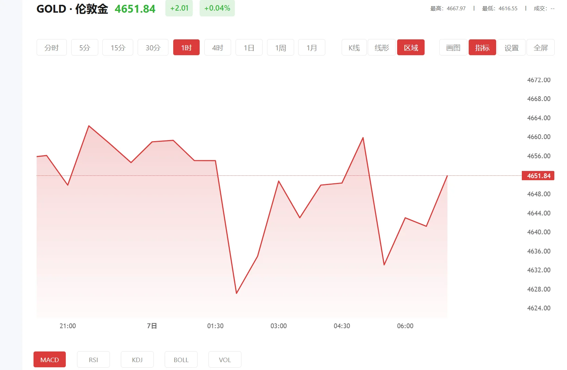567x370 pixels.
Task: Select the 区域 area chart style
Action: [411, 47]
